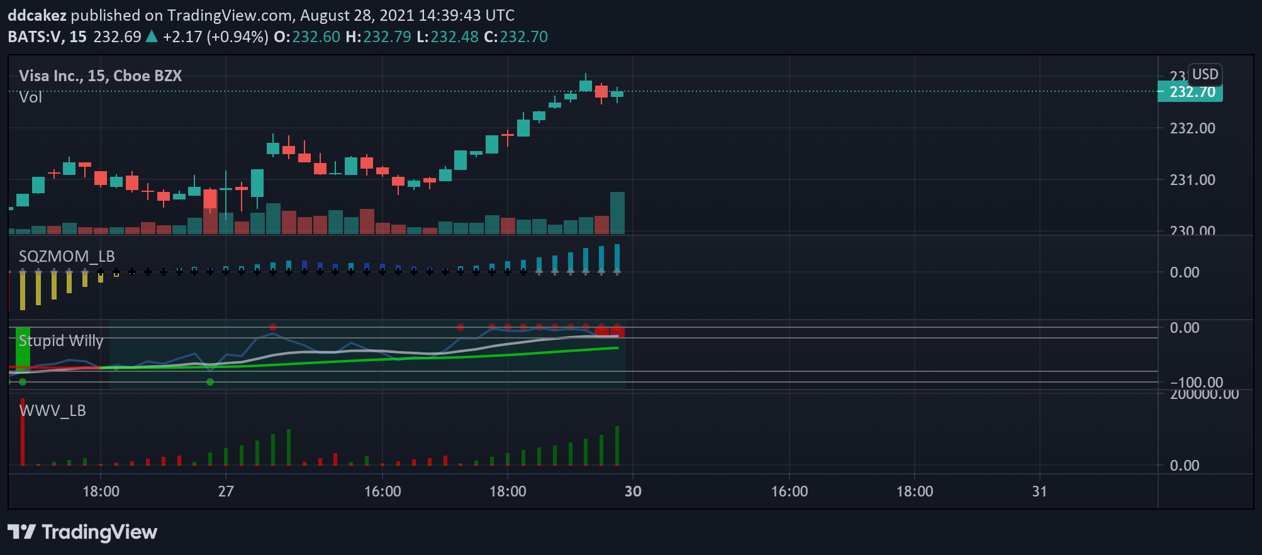
Task: Click the Vol indicator label
Action: click(30, 97)
